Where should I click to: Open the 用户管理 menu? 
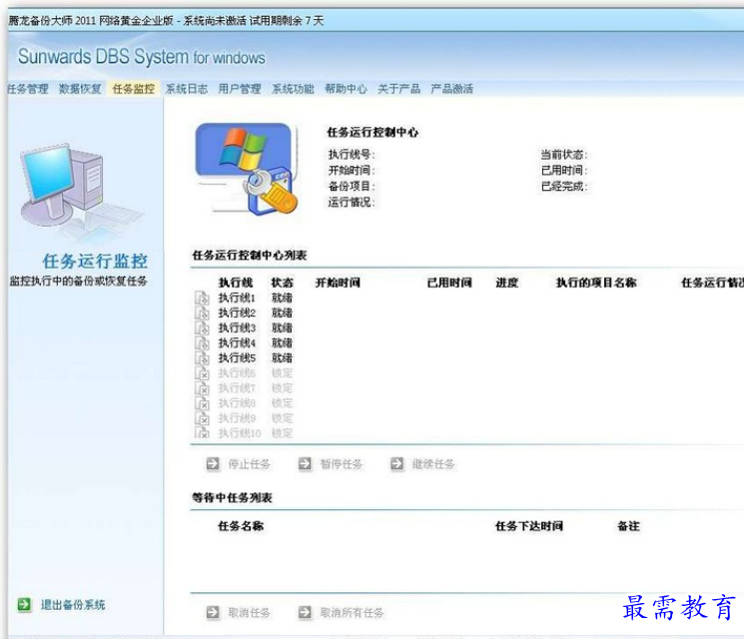coord(240,89)
